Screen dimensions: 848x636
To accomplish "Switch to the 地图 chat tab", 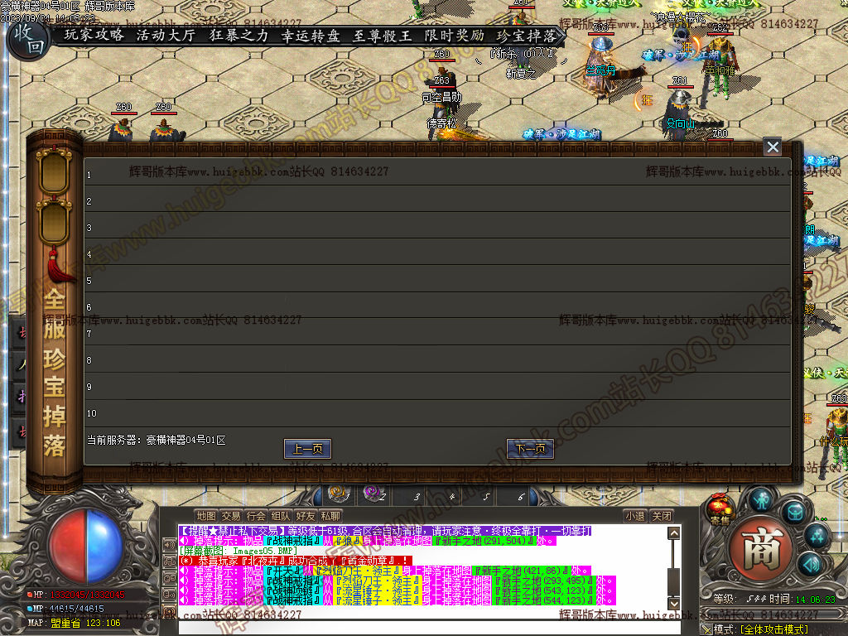I will click(x=206, y=516).
